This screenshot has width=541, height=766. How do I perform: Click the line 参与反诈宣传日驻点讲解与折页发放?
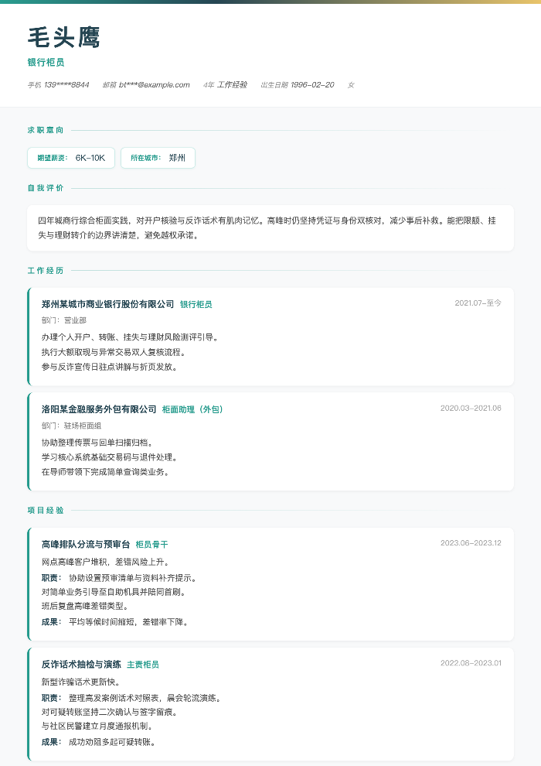tap(110, 367)
